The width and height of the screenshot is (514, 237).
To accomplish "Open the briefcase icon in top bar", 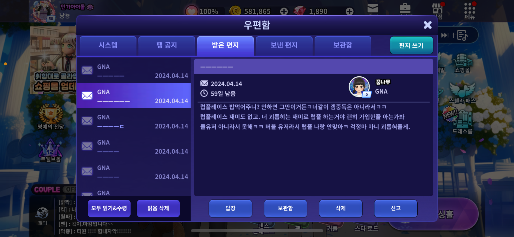I will point(405,8).
